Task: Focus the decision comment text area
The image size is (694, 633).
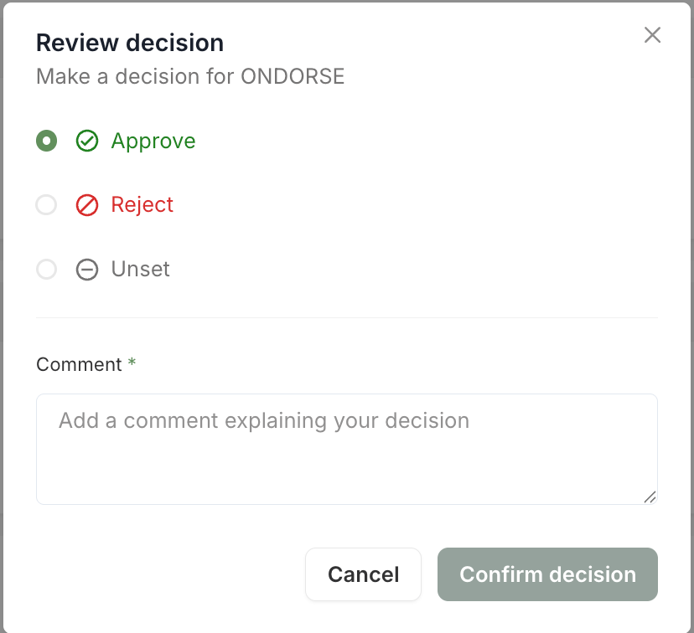Action: 346,449
